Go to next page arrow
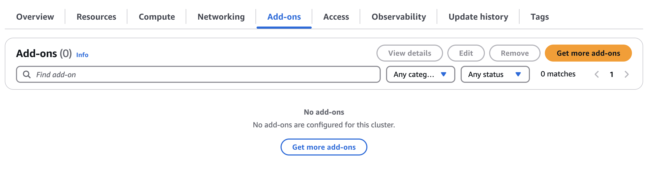The height and width of the screenshot is (190, 649). (627, 75)
